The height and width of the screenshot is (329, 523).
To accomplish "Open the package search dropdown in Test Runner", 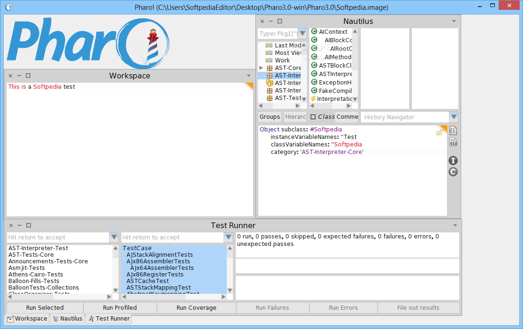I will 114,237.
